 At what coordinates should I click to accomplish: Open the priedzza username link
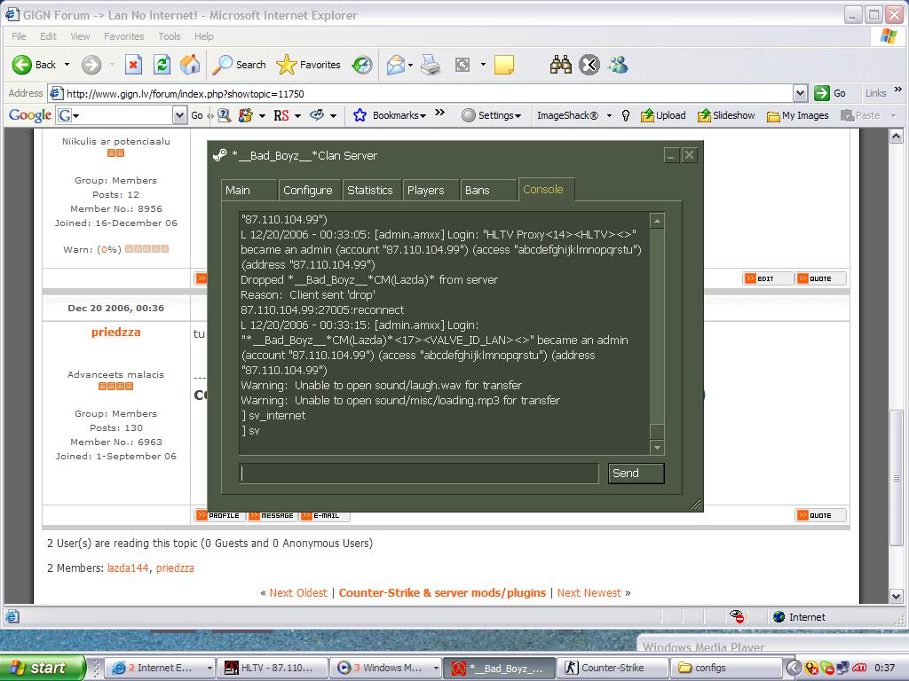point(116,333)
